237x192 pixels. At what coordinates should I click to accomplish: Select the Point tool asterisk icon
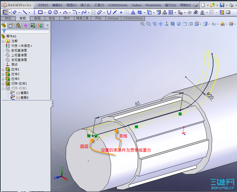(x=121, y=12)
